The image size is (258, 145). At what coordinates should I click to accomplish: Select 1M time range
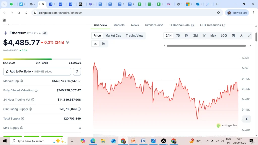tap(186, 35)
